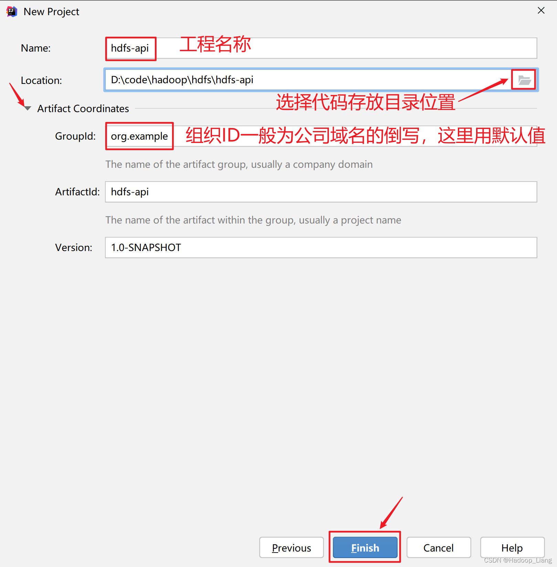
Task: Click the Version field with 1.0-SNAPSHOT
Action: click(x=321, y=248)
